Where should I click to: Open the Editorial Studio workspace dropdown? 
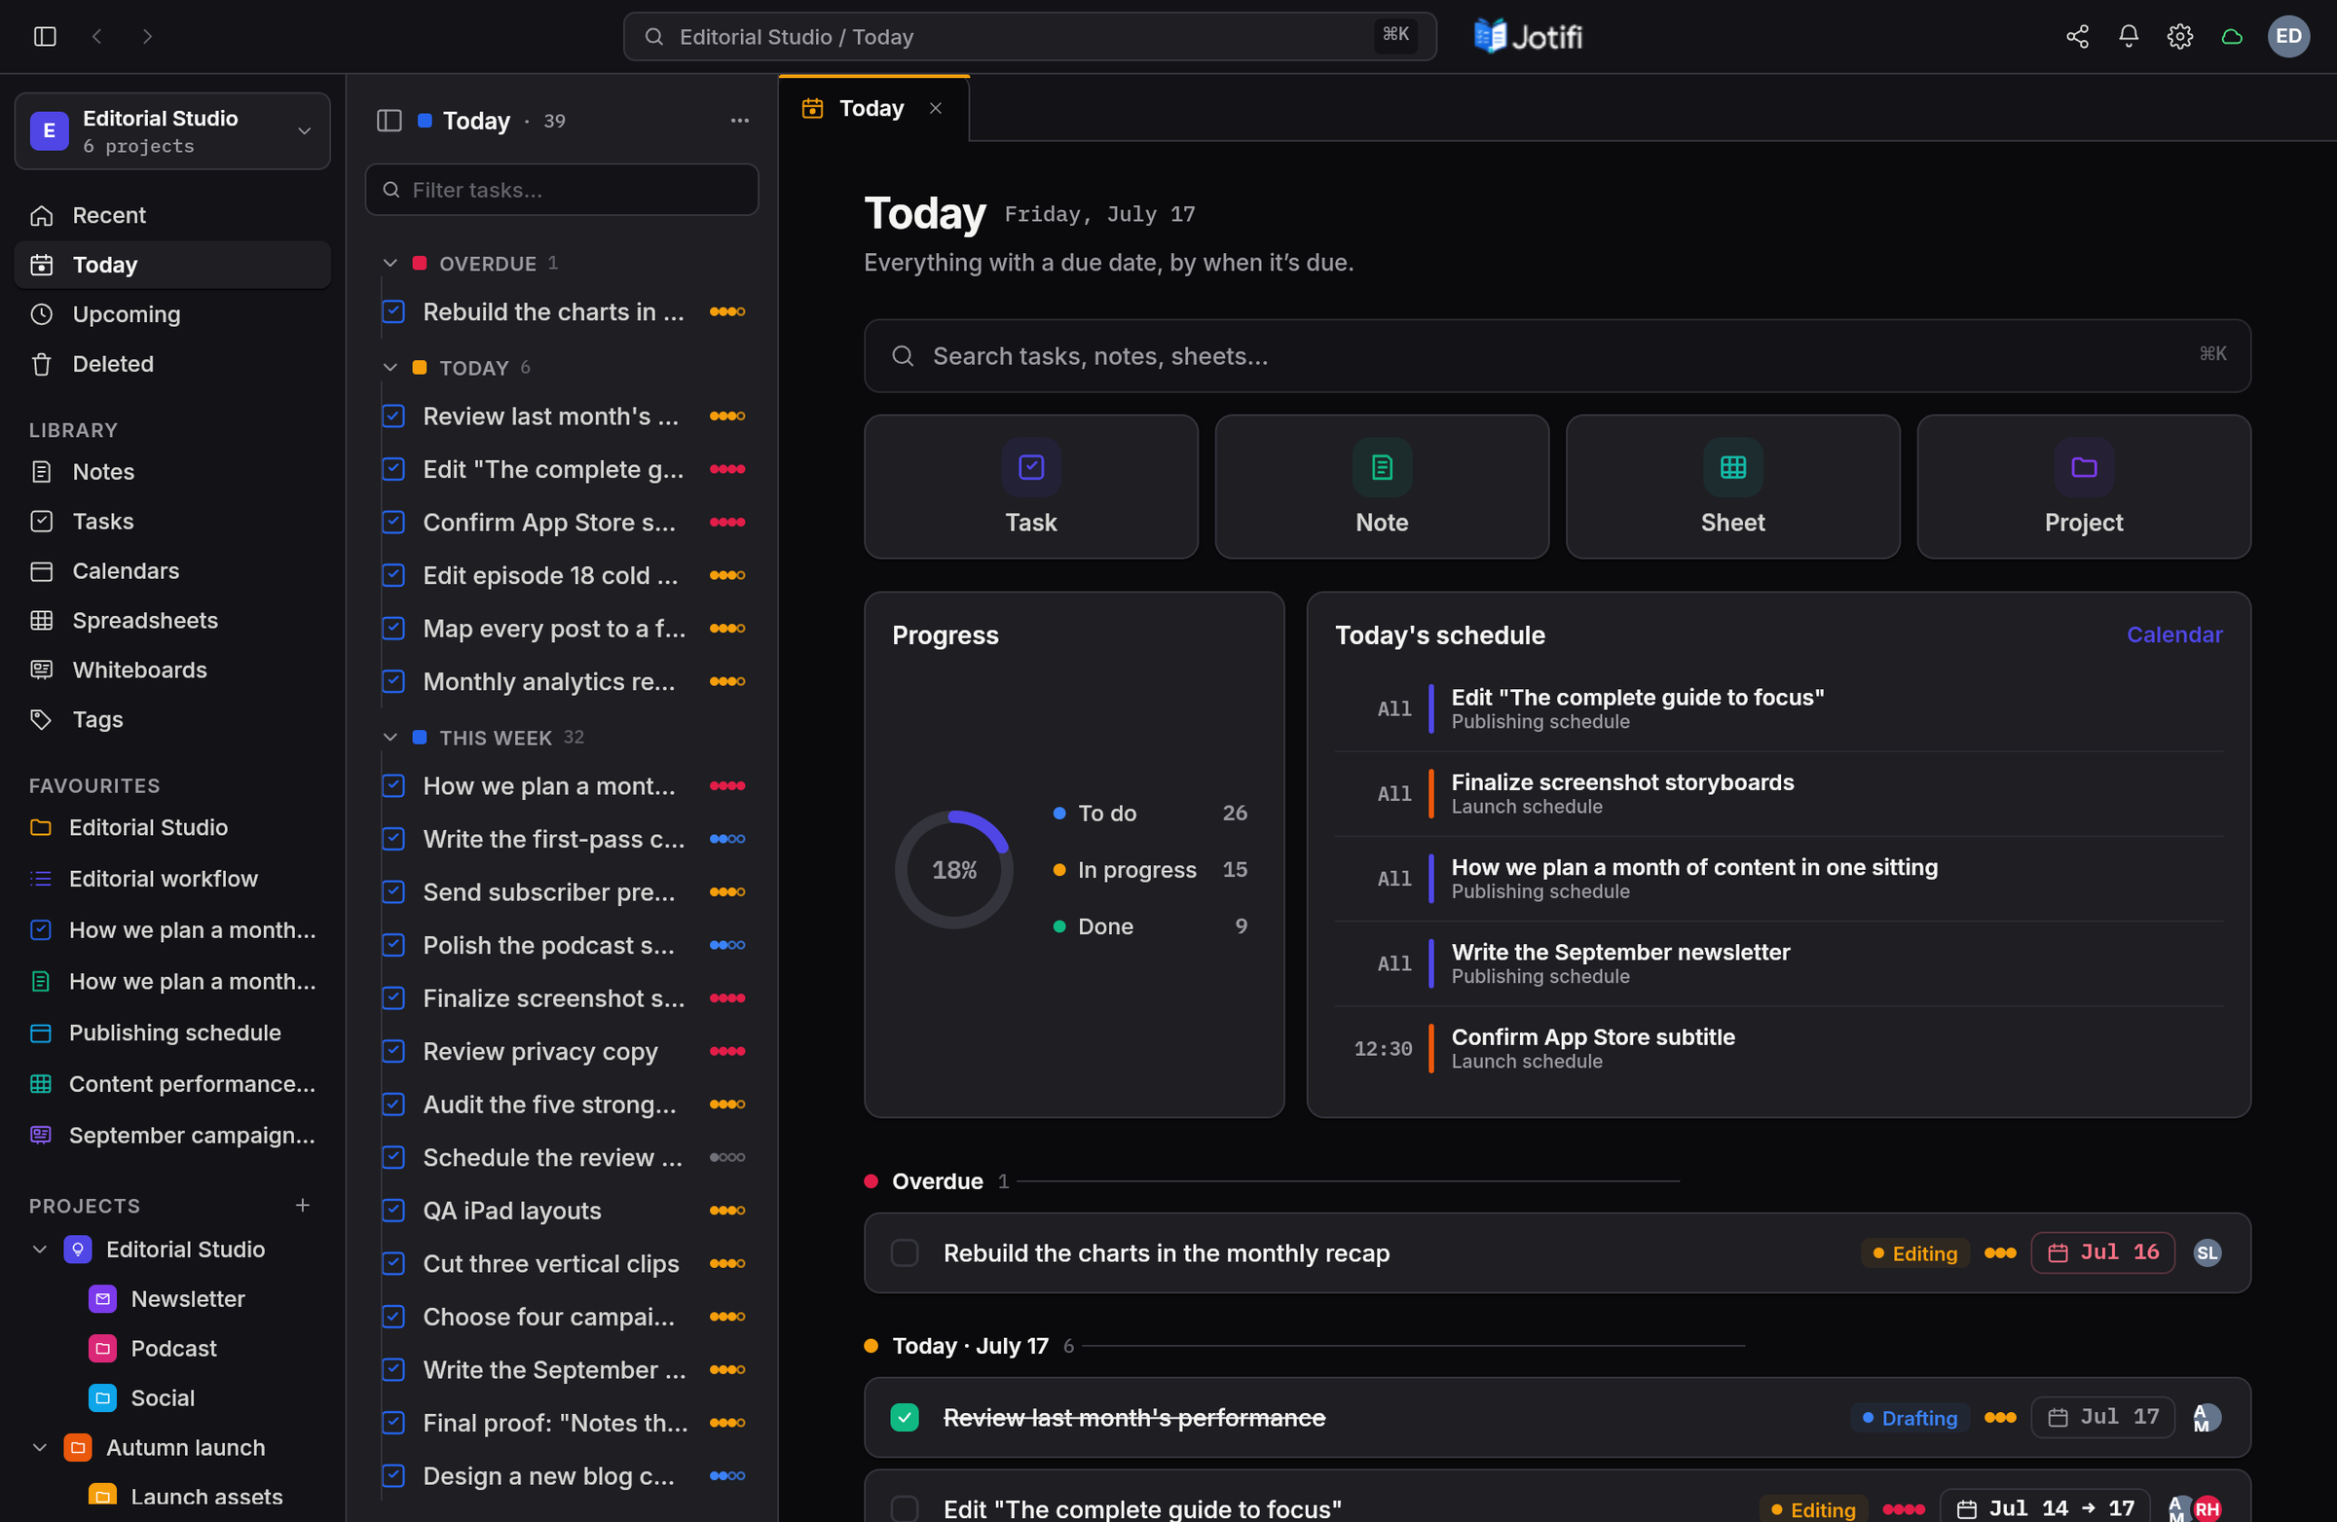click(172, 130)
